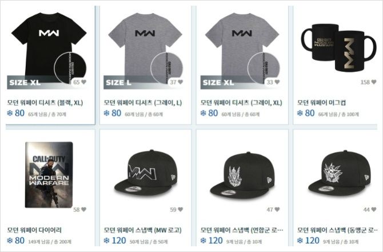This screenshot has width=383, height=252.
Task: View the Modern Warfare mug product image
Action: pos(338,47)
